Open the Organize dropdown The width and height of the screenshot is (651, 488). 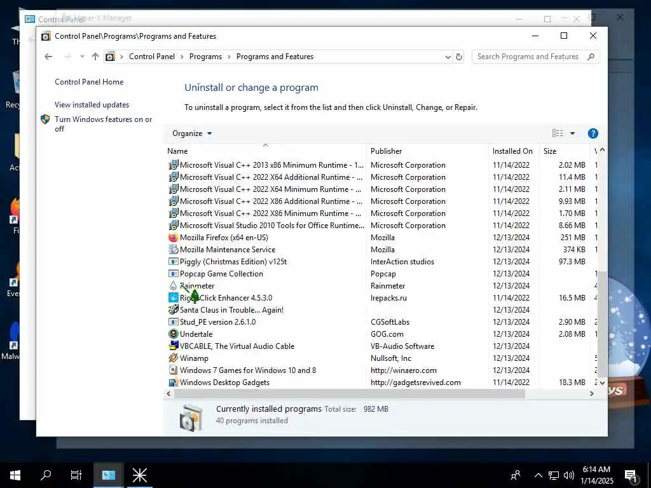pos(192,133)
